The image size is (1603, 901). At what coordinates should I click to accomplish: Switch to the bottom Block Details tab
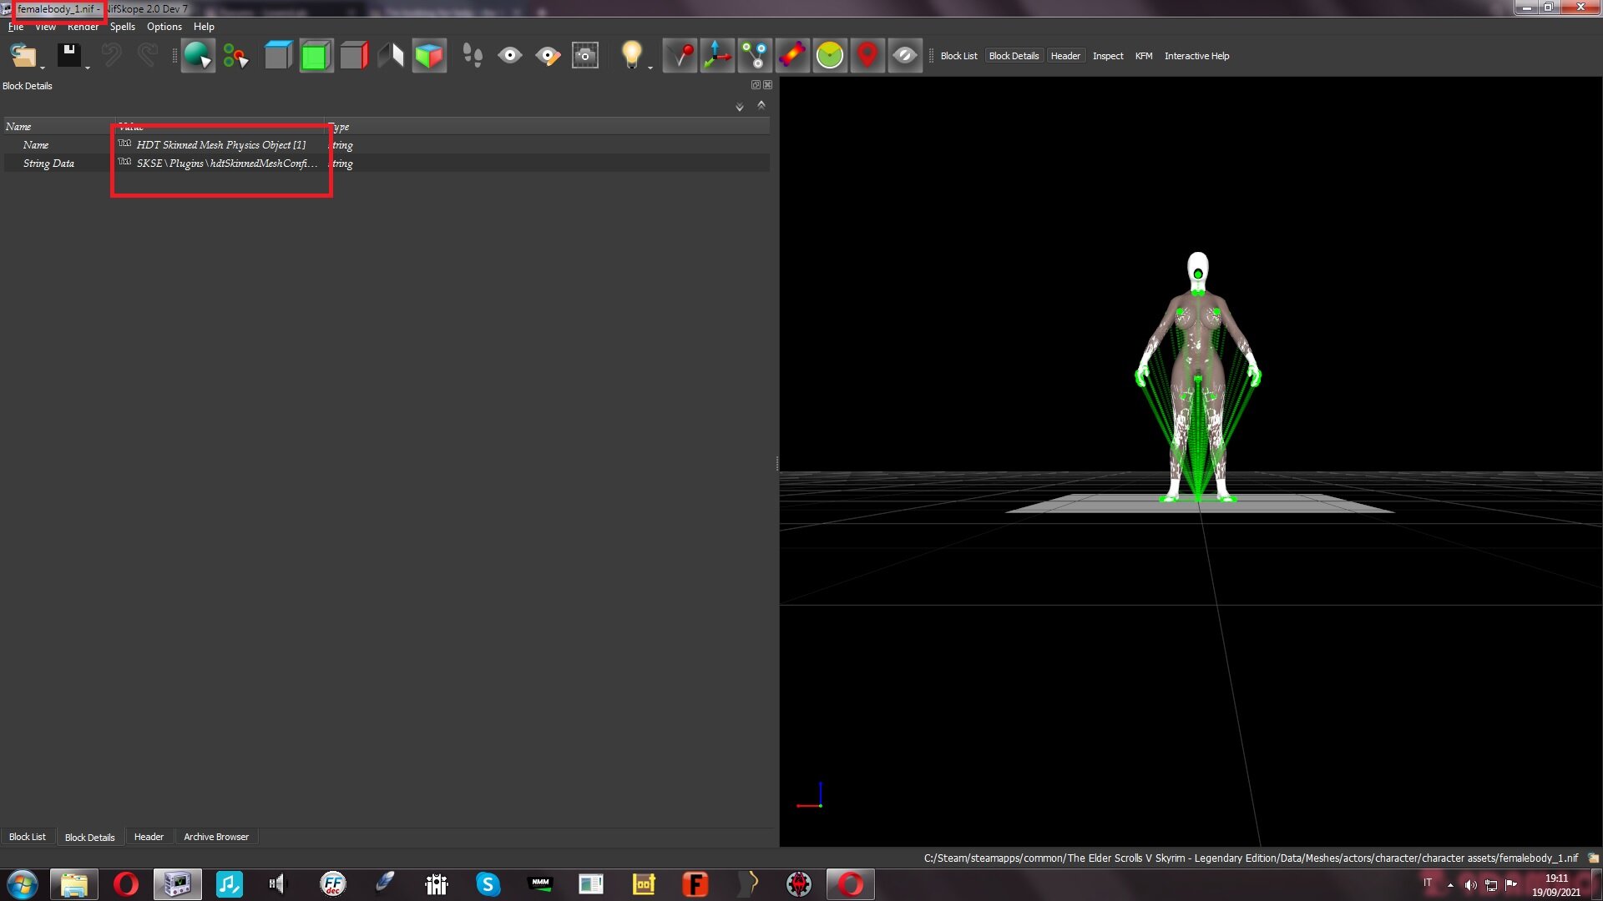coord(90,837)
